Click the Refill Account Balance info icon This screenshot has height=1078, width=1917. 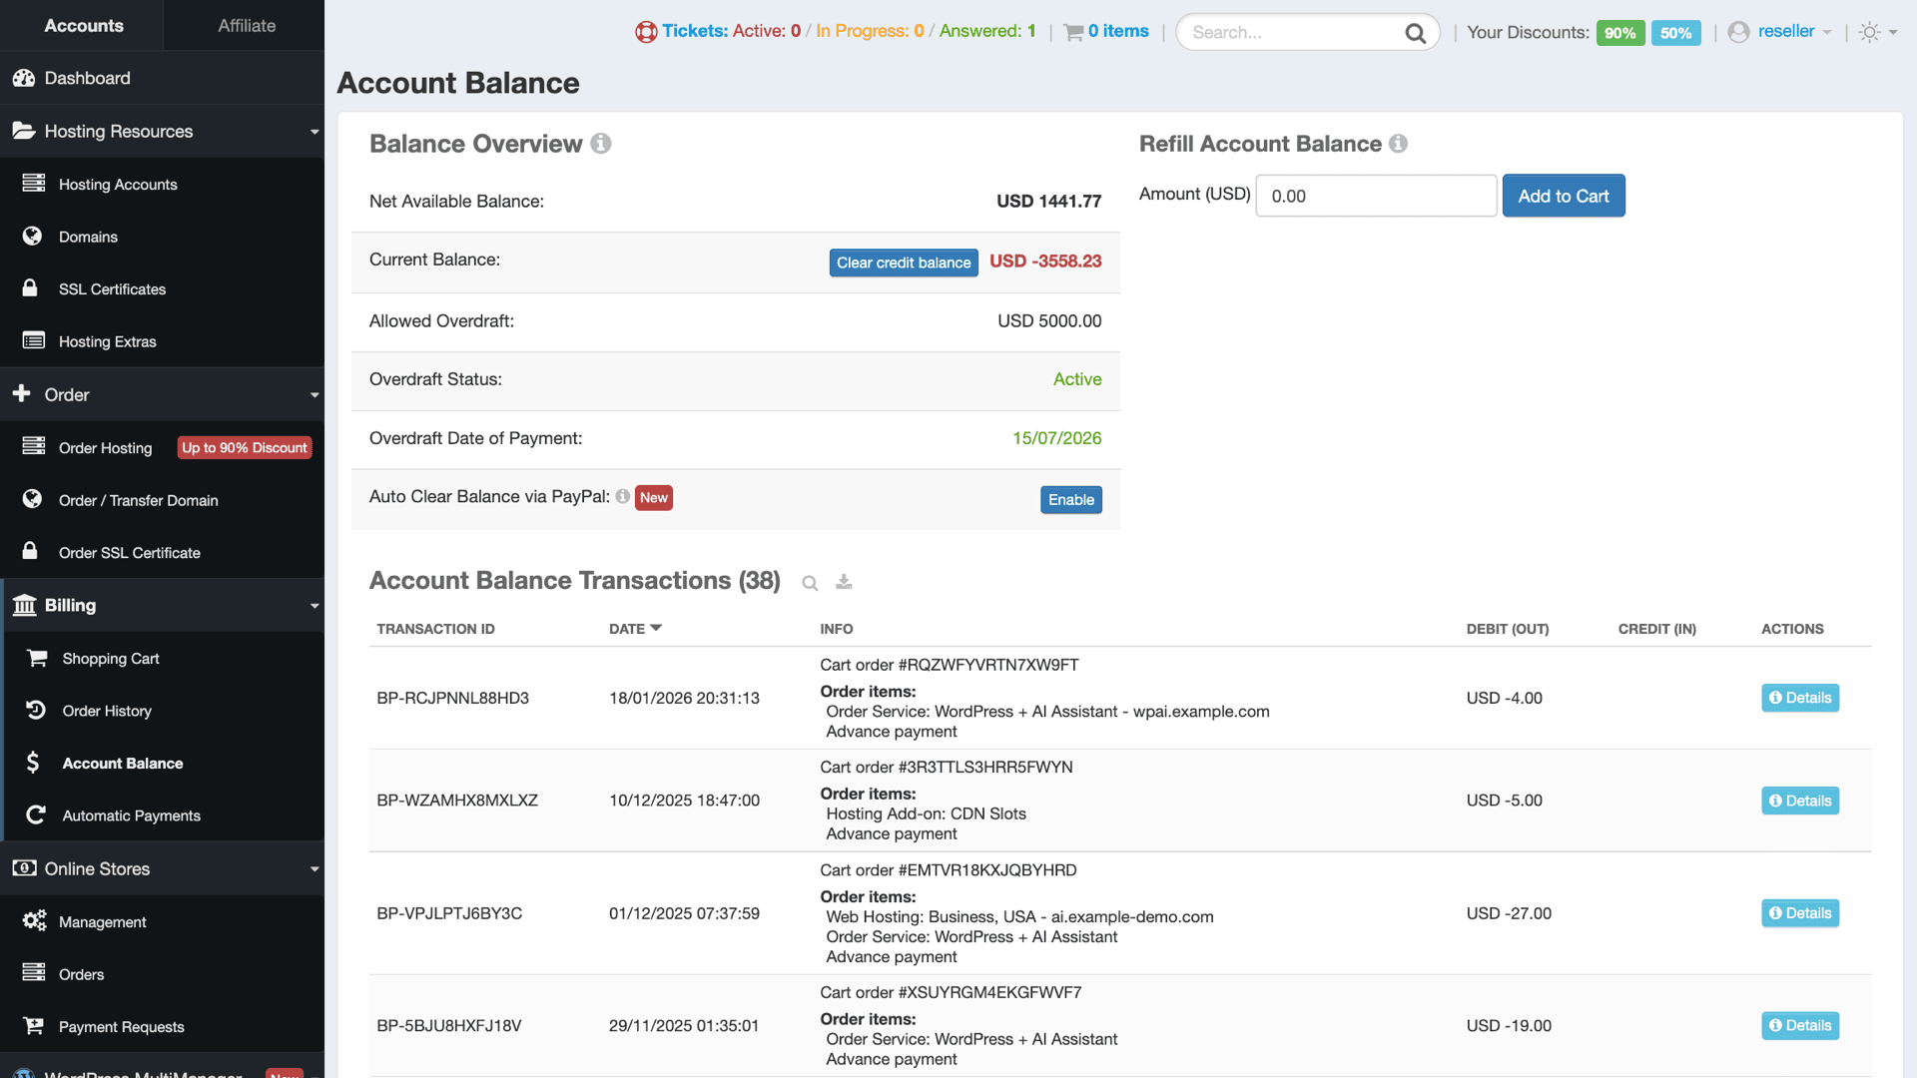pos(1398,144)
